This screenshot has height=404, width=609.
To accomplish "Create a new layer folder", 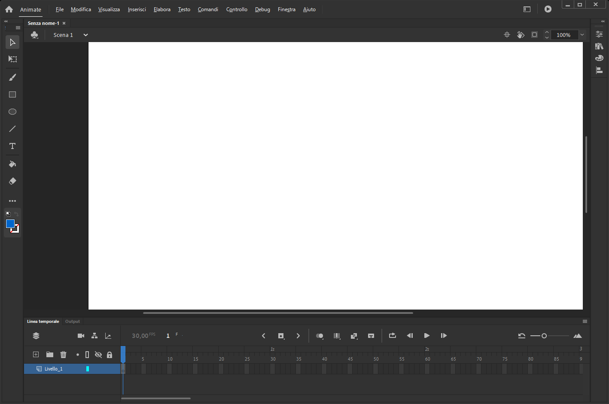I will (50, 355).
